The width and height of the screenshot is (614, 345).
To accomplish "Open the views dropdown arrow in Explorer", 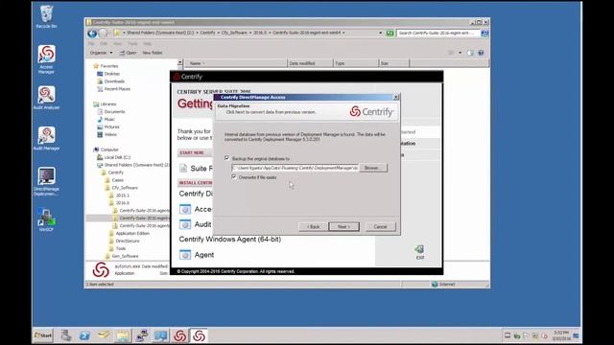I will tap(460, 53).
